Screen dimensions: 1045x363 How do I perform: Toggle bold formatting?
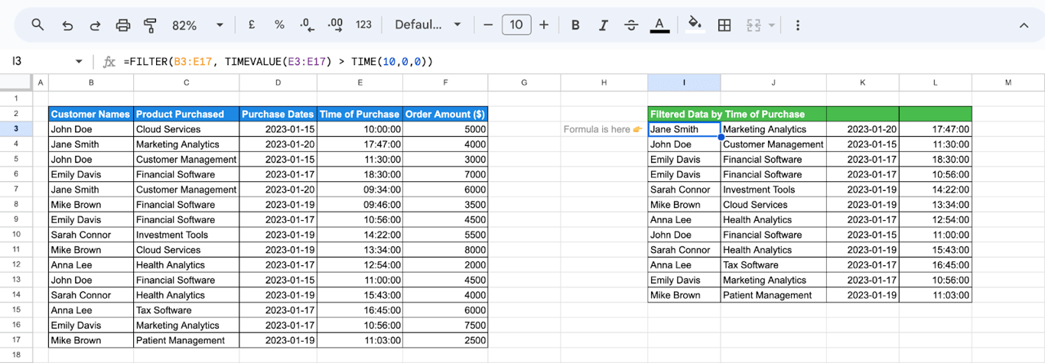[575, 25]
